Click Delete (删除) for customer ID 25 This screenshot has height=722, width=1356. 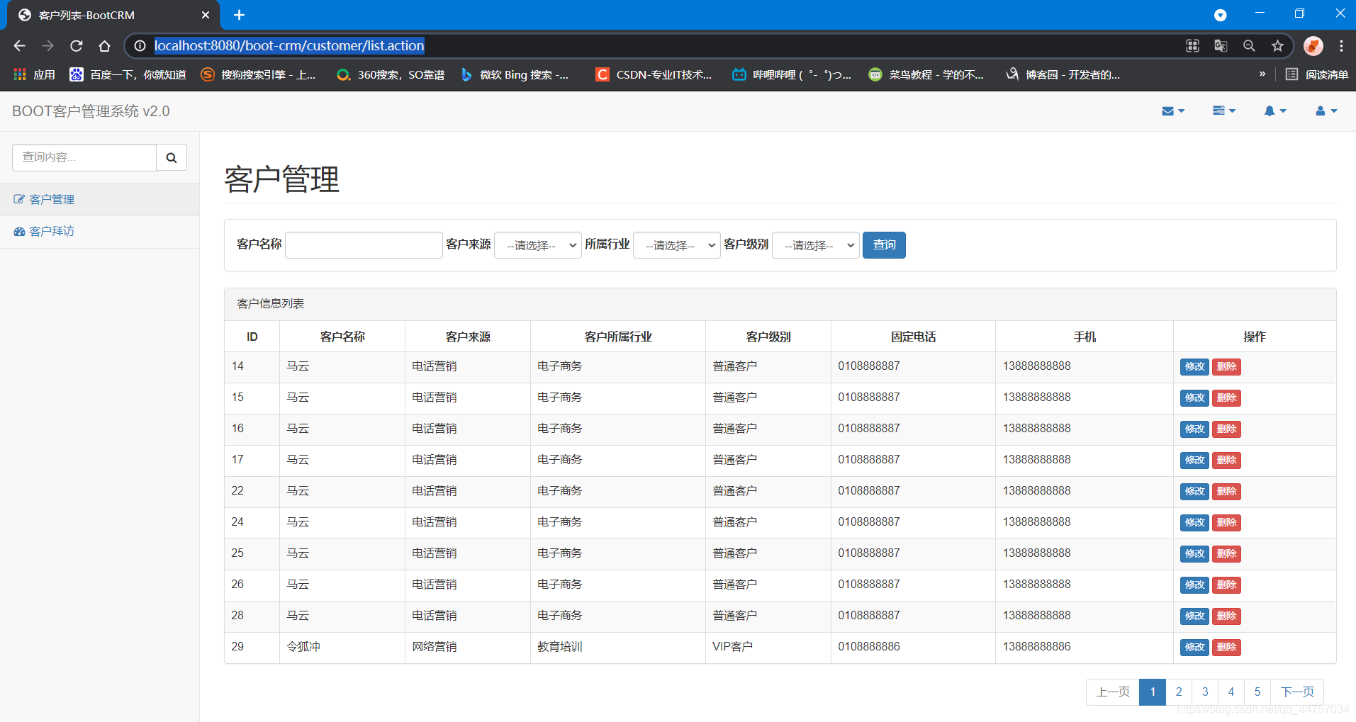(1226, 554)
